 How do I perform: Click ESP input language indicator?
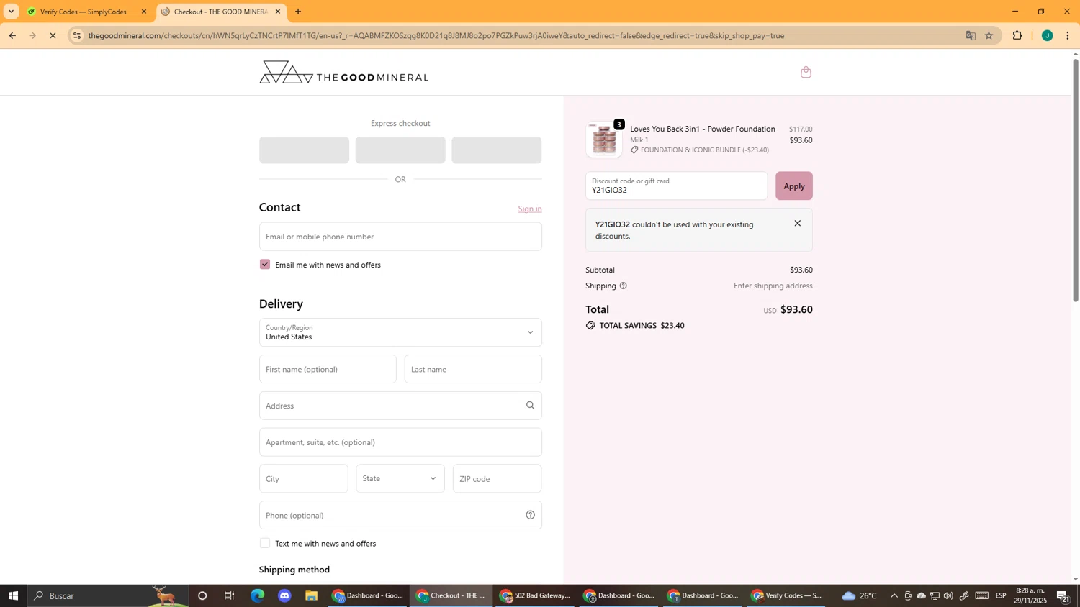1001,595
